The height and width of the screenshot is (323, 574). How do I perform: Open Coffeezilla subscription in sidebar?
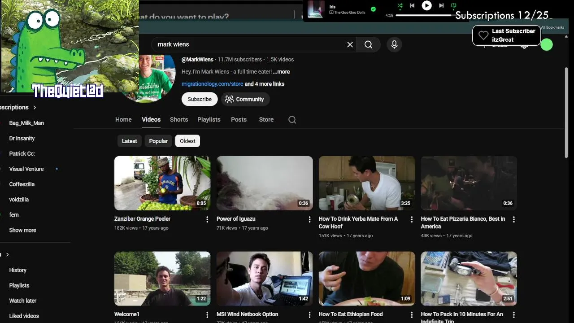pos(22,184)
